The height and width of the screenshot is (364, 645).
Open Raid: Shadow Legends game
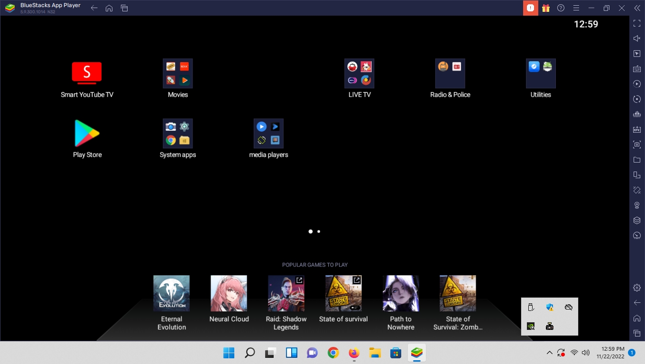[x=286, y=293]
